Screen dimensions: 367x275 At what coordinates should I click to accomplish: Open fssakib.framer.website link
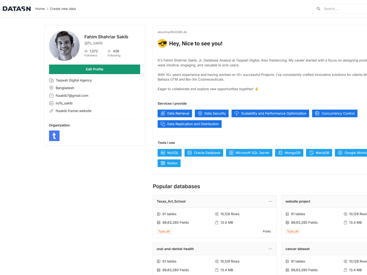click(73, 111)
